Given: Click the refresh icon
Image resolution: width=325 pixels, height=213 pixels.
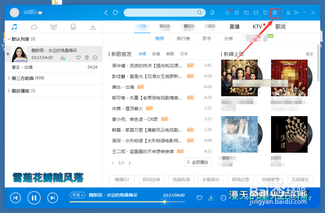Looking at the screenshot, I should point(116,13).
